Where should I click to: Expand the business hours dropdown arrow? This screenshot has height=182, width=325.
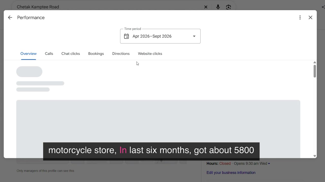point(269,164)
